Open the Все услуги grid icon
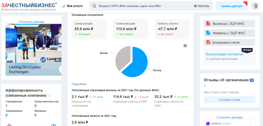 64,6
